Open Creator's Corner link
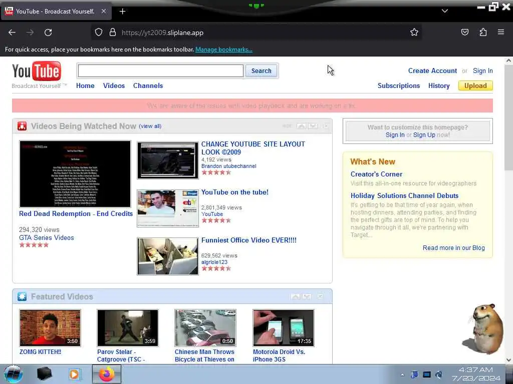The image size is (513, 384). tap(376, 174)
